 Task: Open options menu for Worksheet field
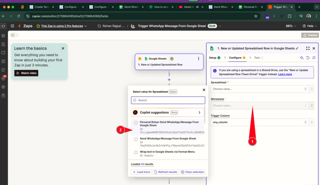pos(312,106)
